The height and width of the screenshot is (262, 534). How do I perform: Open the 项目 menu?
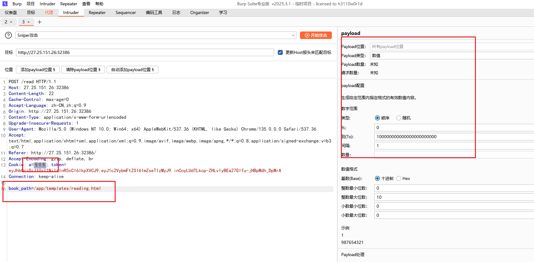tap(31, 4)
